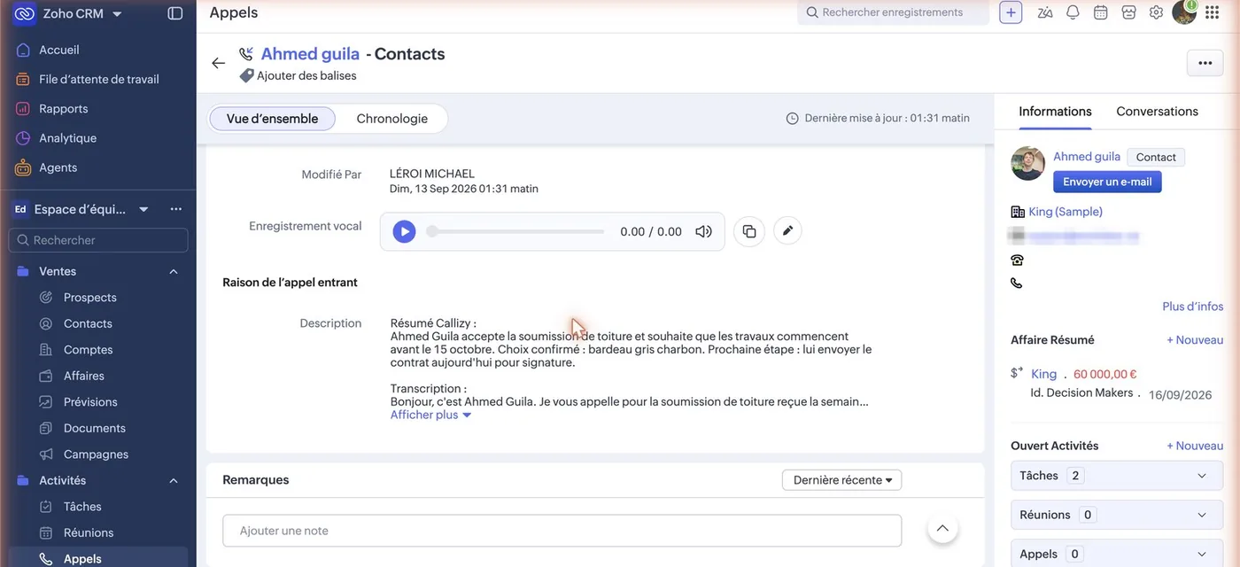
Task: Open the Zoho CRM workspace dropdown arrow
Action: point(117,14)
